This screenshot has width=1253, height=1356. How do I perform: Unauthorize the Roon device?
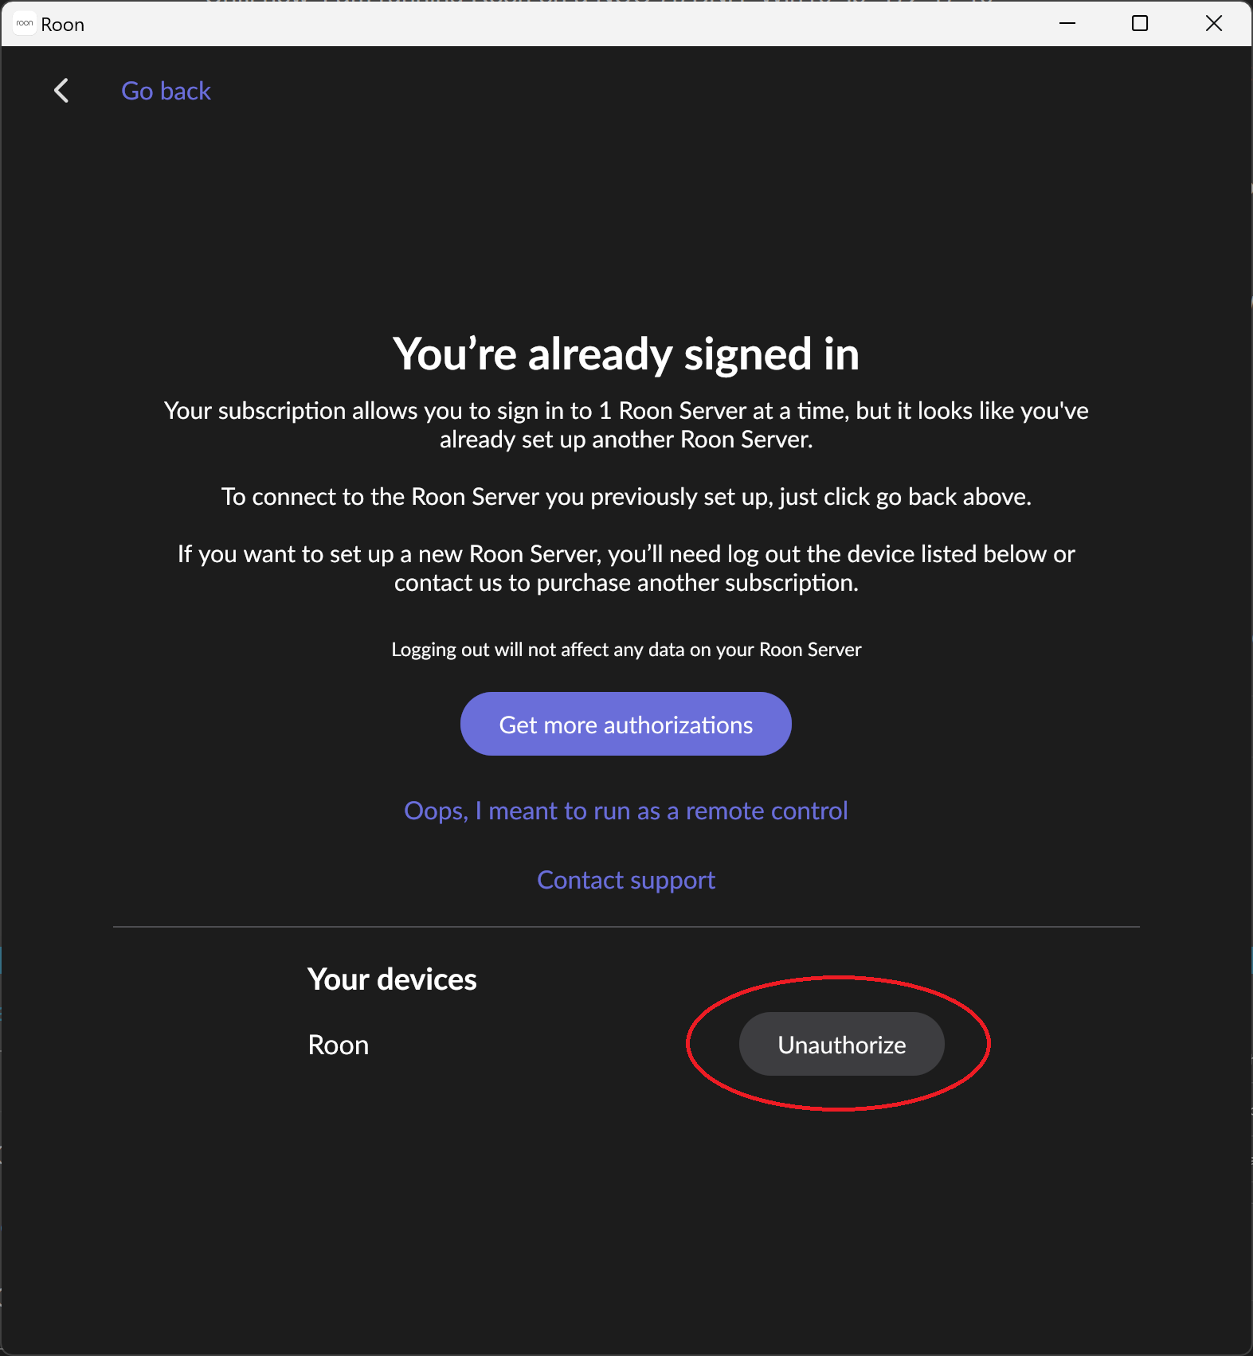842,1044
